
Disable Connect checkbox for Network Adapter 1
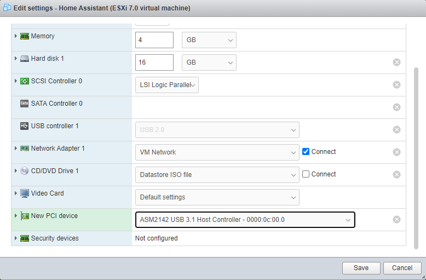306,152
